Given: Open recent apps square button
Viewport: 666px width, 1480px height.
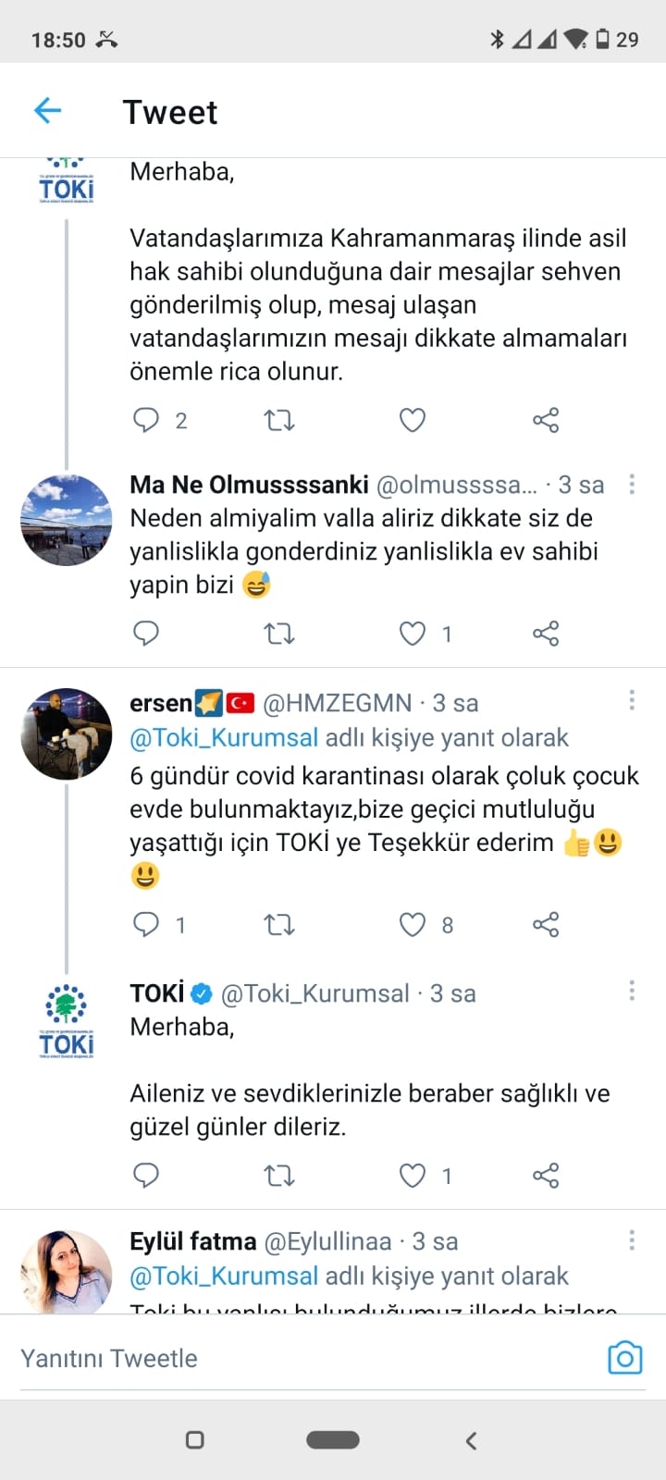Looking at the screenshot, I should tap(195, 1439).
